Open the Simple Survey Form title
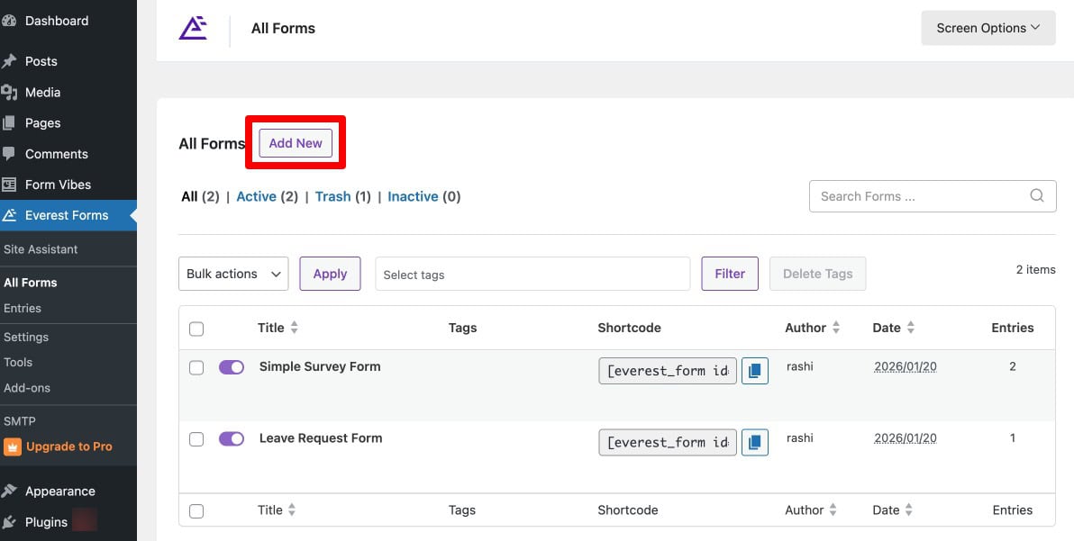 coord(320,366)
